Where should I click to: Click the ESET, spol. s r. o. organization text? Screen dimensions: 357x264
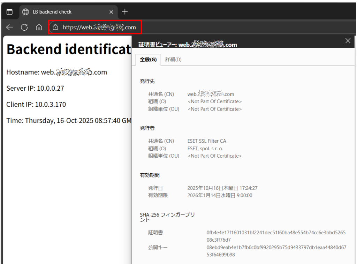click(205, 149)
